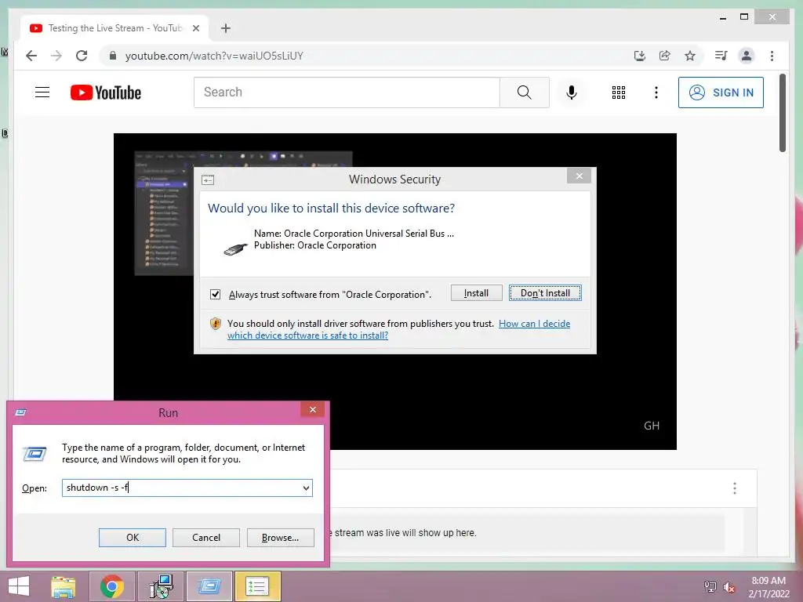
Task: Click the SIGN IN button
Action: point(721,92)
